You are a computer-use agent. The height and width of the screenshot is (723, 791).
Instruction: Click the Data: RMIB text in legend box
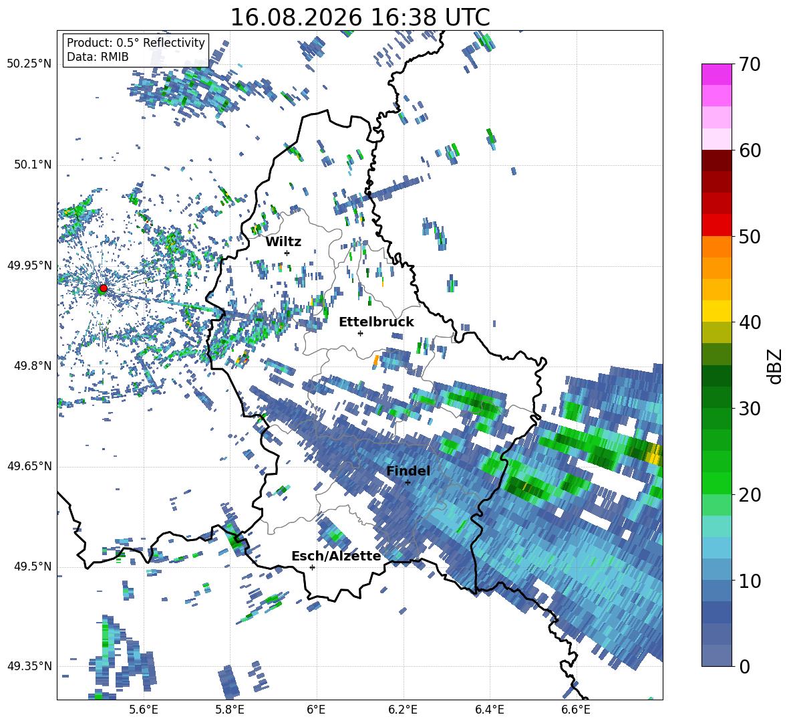click(x=98, y=57)
